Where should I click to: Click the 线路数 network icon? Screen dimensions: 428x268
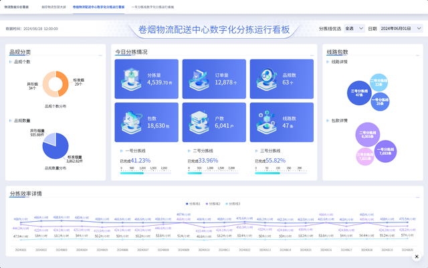267,123
